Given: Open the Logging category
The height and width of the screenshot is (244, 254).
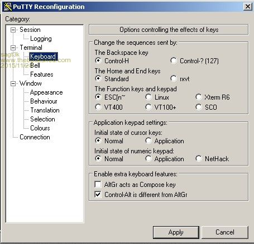Looking at the screenshot, I should (x=41, y=39).
